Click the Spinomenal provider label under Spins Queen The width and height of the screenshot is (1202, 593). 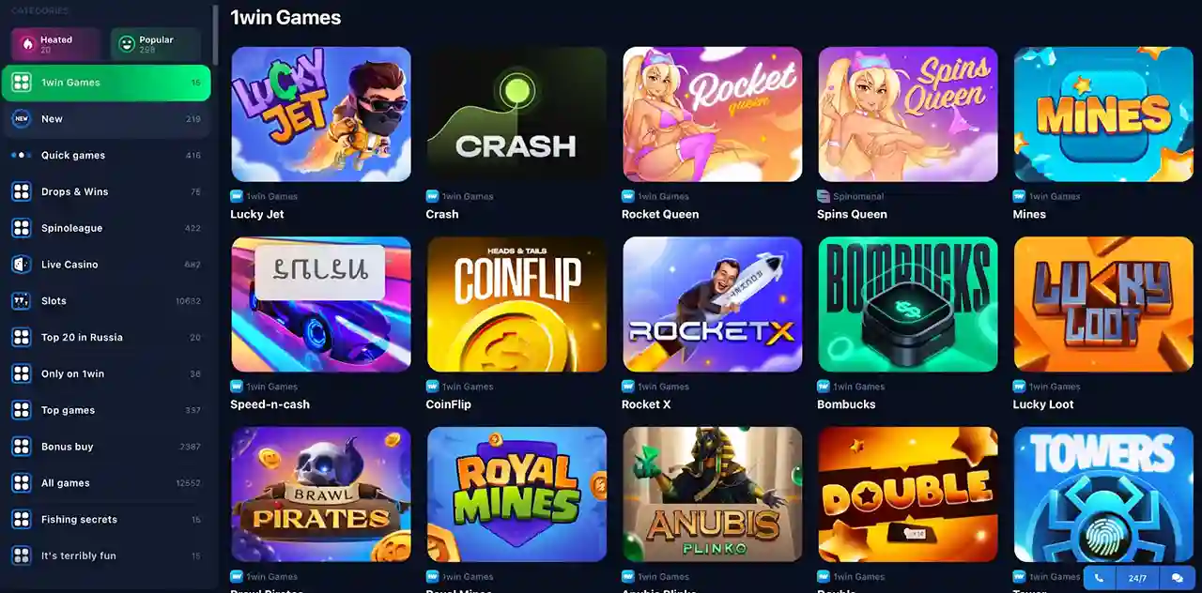[x=856, y=197]
